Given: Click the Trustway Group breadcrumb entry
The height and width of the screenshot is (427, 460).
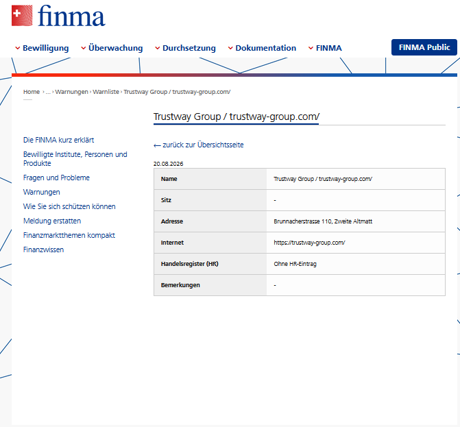Looking at the screenshot, I should 177,92.
